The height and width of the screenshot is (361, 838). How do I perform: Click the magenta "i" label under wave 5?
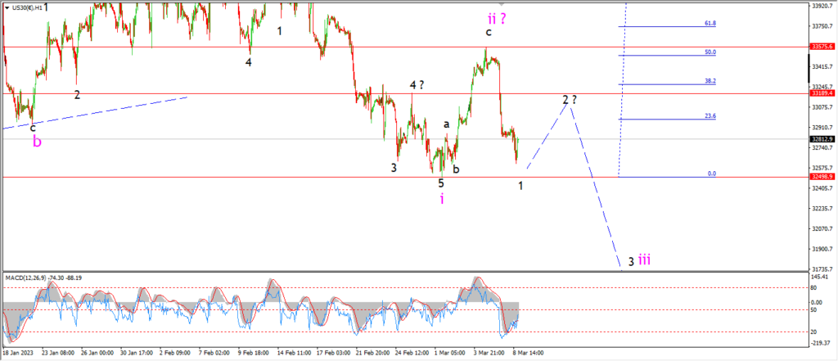point(442,199)
